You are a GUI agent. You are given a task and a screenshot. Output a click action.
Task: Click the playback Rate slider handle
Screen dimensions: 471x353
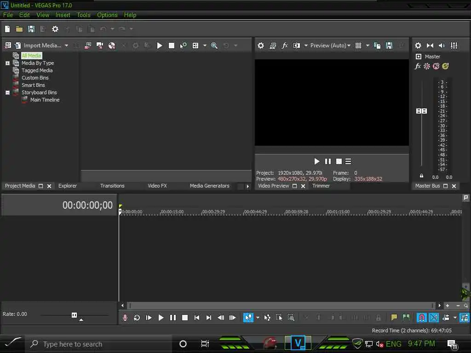[74, 315]
